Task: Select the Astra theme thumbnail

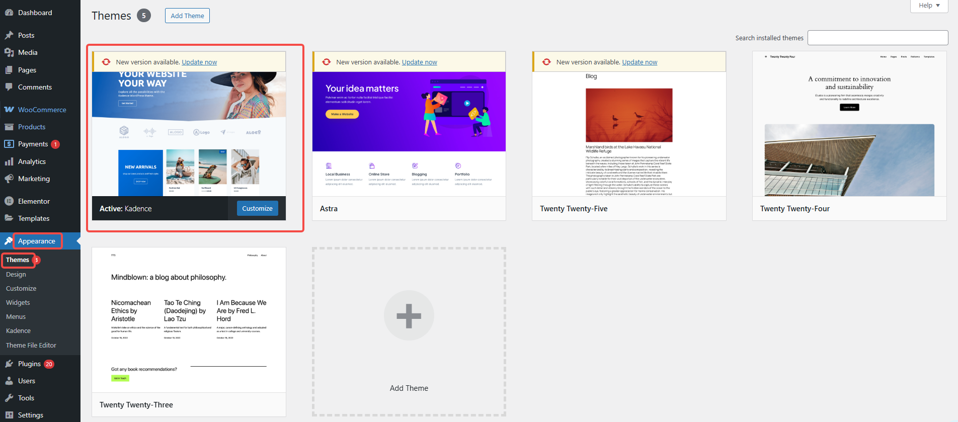Action: tap(409, 134)
